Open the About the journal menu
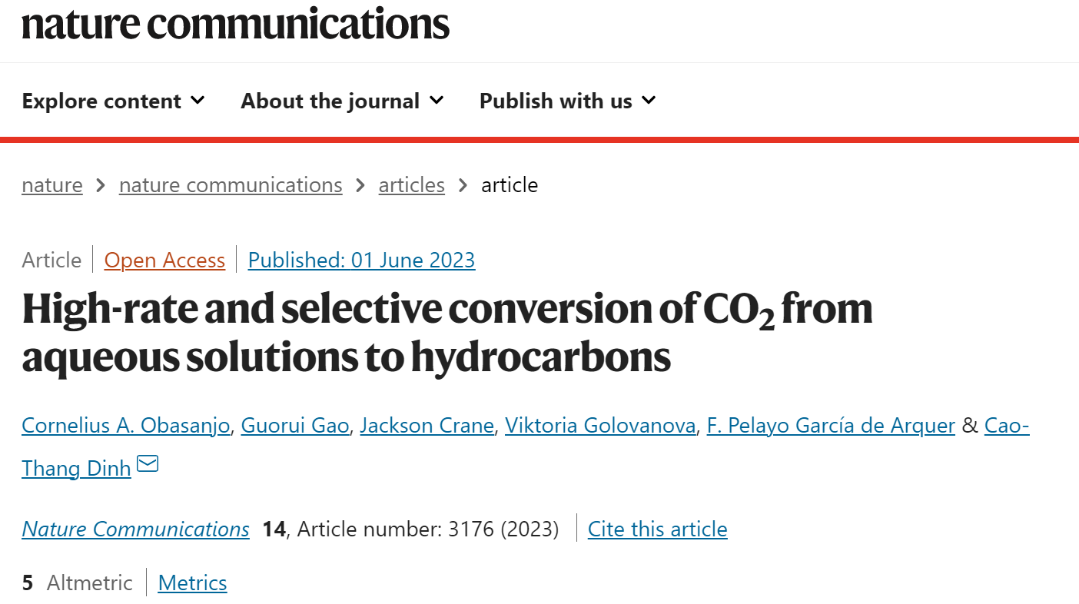1079x604 pixels. coord(342,101)
